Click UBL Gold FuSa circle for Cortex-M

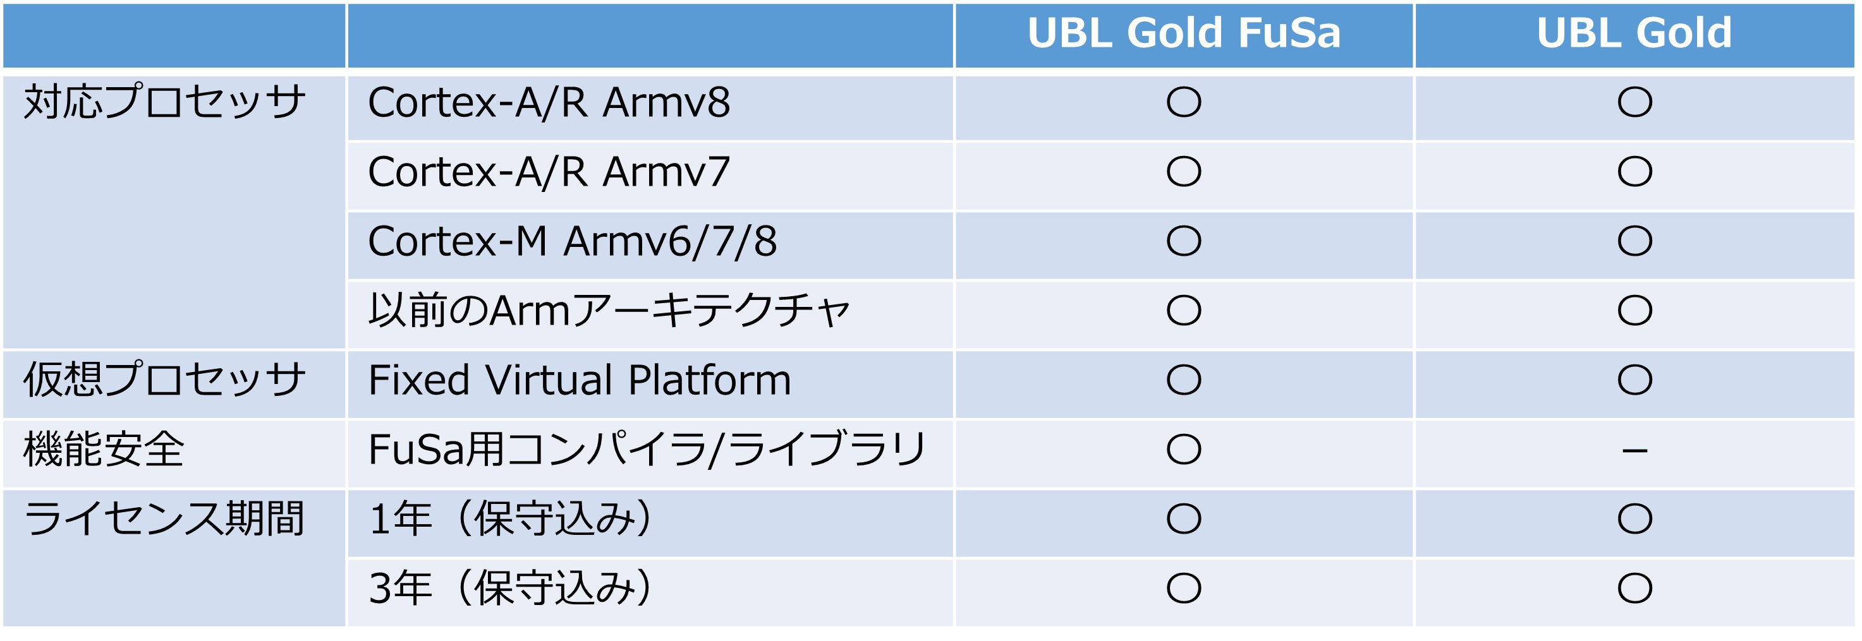click(1183, 241)
